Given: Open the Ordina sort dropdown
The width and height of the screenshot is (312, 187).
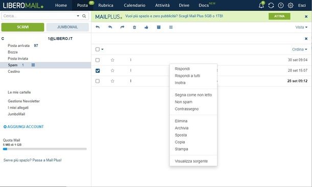Looking at the screenshot, I should click(299, 49).
